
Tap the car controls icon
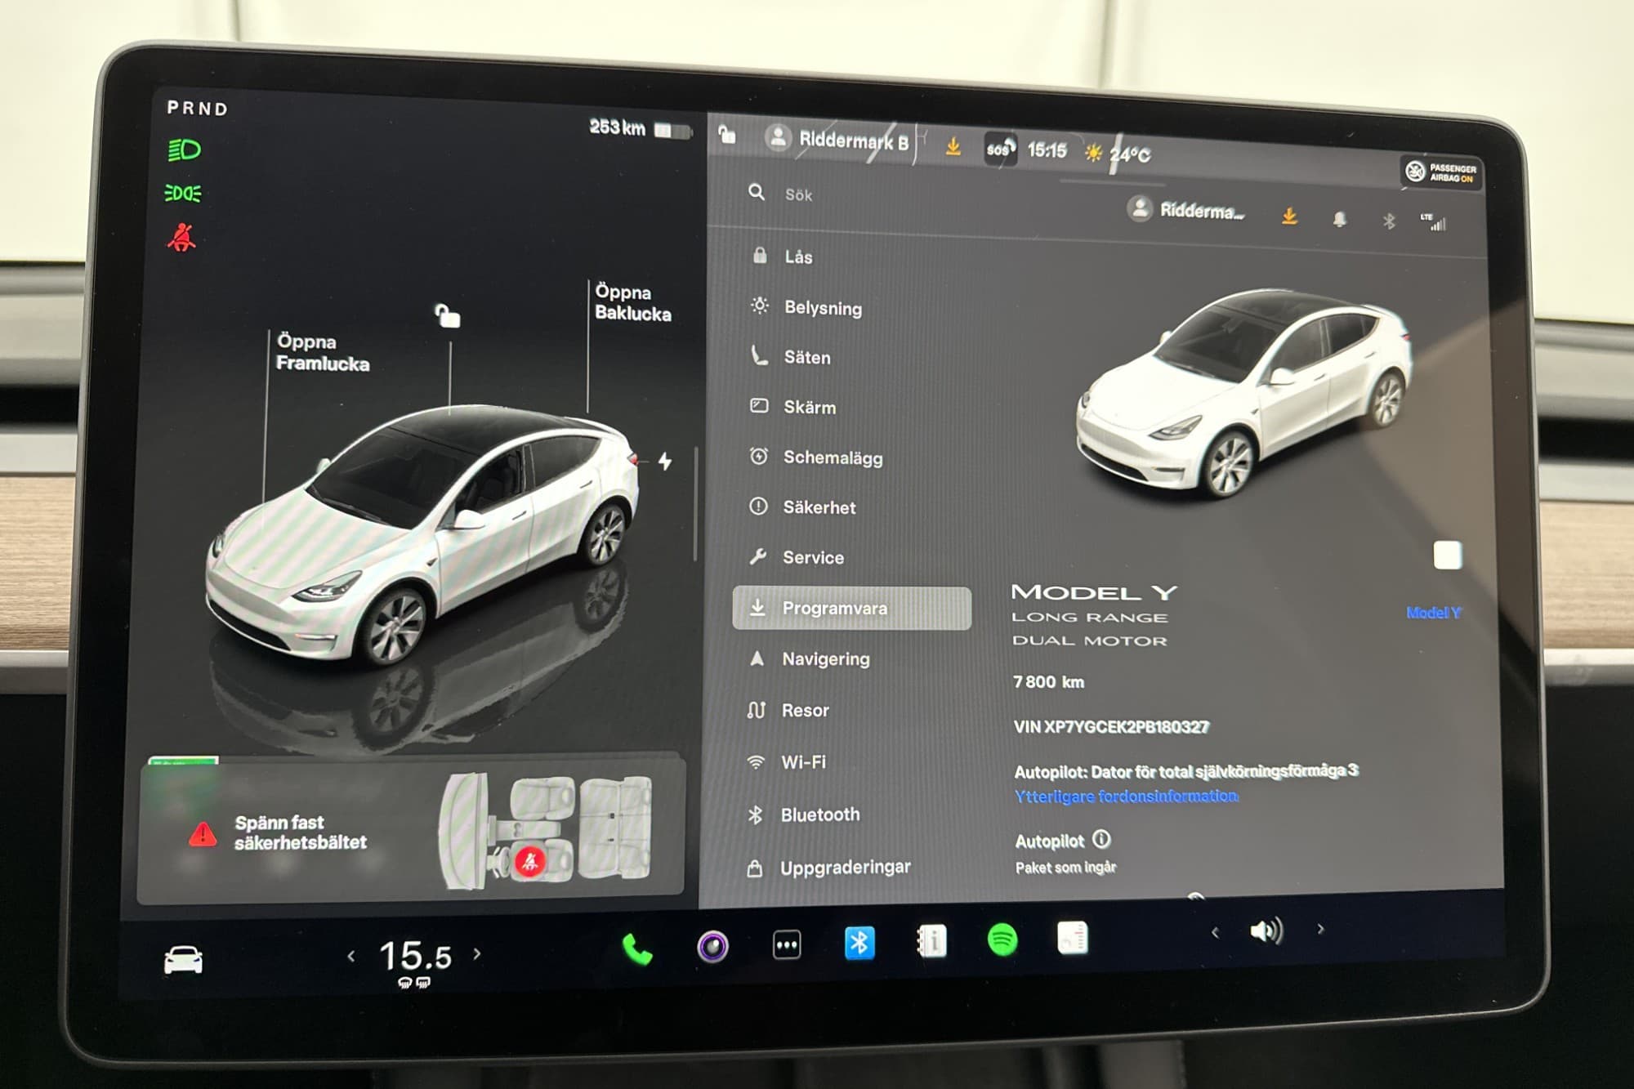(183, 959)
